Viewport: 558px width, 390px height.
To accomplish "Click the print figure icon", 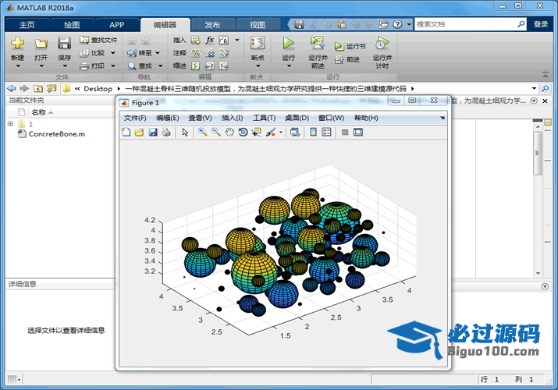I will tap(166, 133).
